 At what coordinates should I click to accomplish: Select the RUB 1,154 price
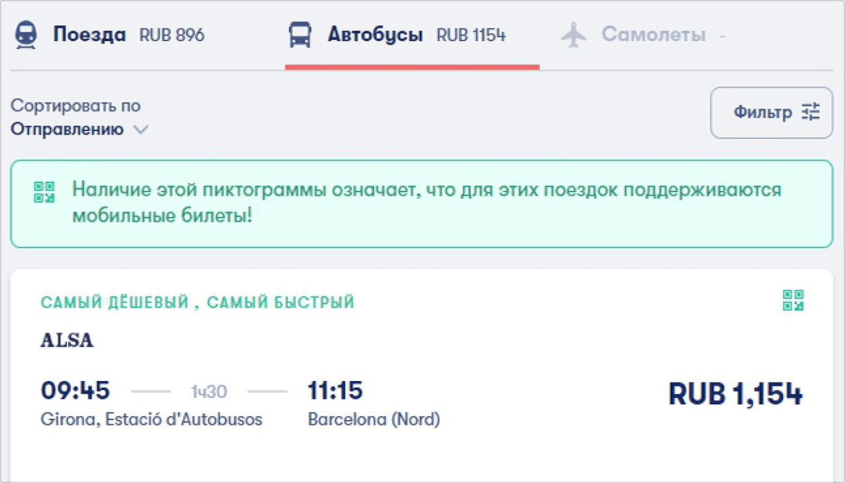[736, 395]
